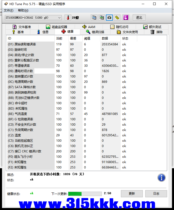Open the 擦除 erase tab
The height and width of the screenshot is (210, 174).
pyautogui.click(x=156, y=32)
